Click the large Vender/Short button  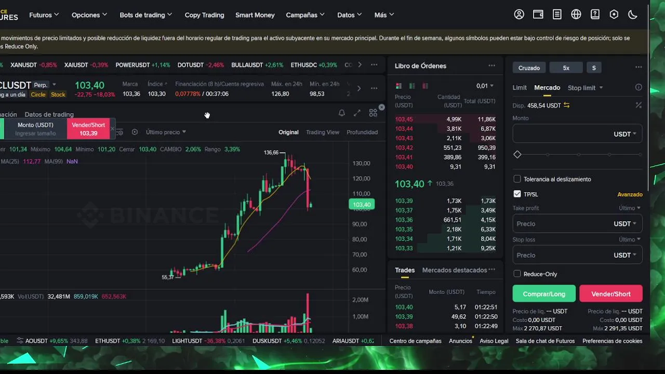coord(611,293)
